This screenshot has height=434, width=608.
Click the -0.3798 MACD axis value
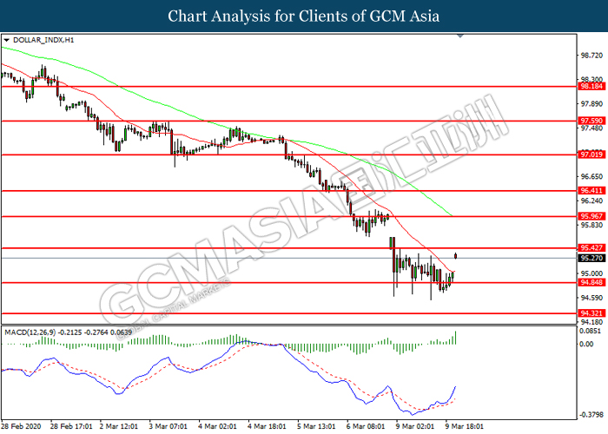(591, 415)
